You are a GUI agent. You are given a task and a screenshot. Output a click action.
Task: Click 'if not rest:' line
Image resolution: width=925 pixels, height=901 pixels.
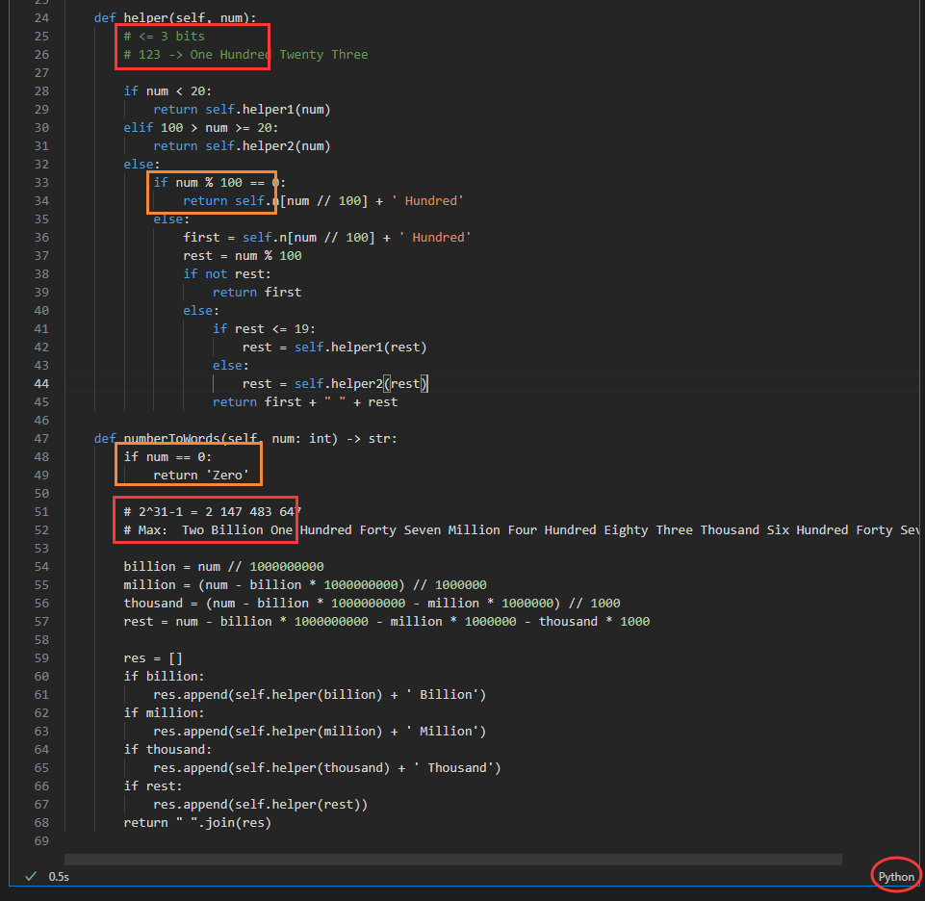pyautogui.click(x=227, y=273)
